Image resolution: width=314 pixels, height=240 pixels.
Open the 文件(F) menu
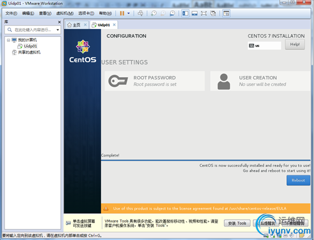pyautogui.click(x=11, y=13)
